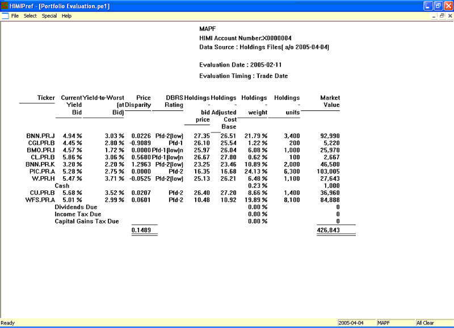Click the Holdings bid price column header
454x328 pixels.
pyautogui.click(x=197, y=109)
